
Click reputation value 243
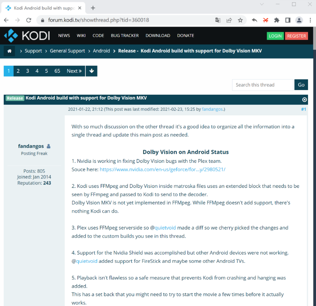tap(47, 183)
